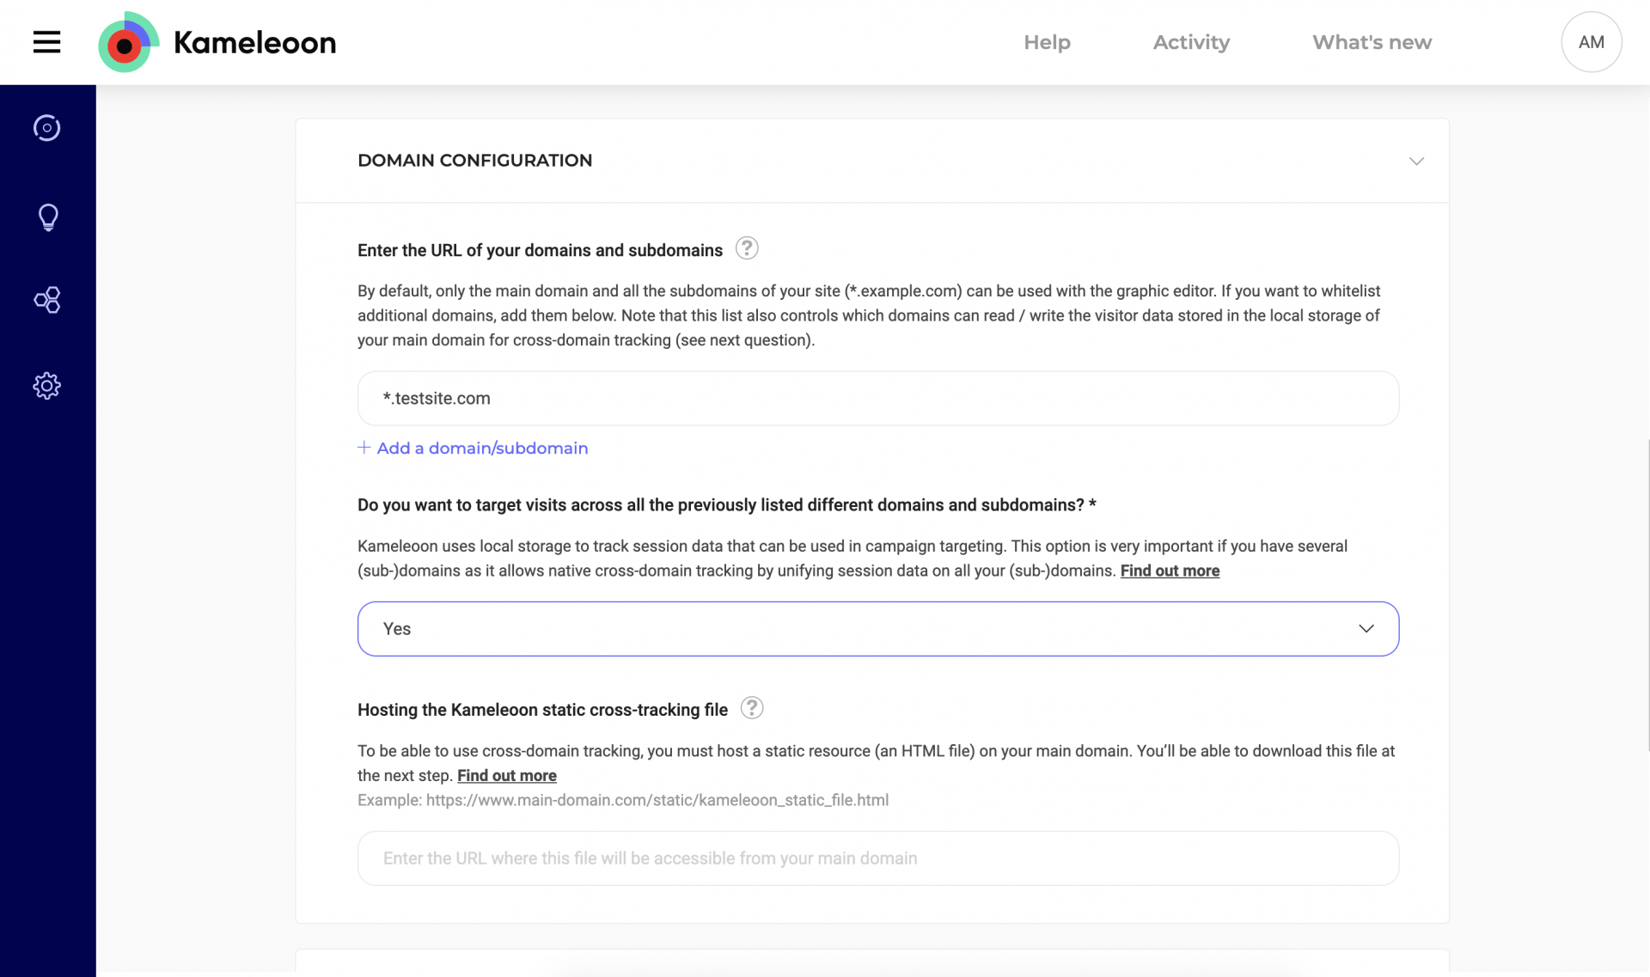Open Find out more link about session data
This screenshot has width=1650, height=977.
pos(1170,571)
